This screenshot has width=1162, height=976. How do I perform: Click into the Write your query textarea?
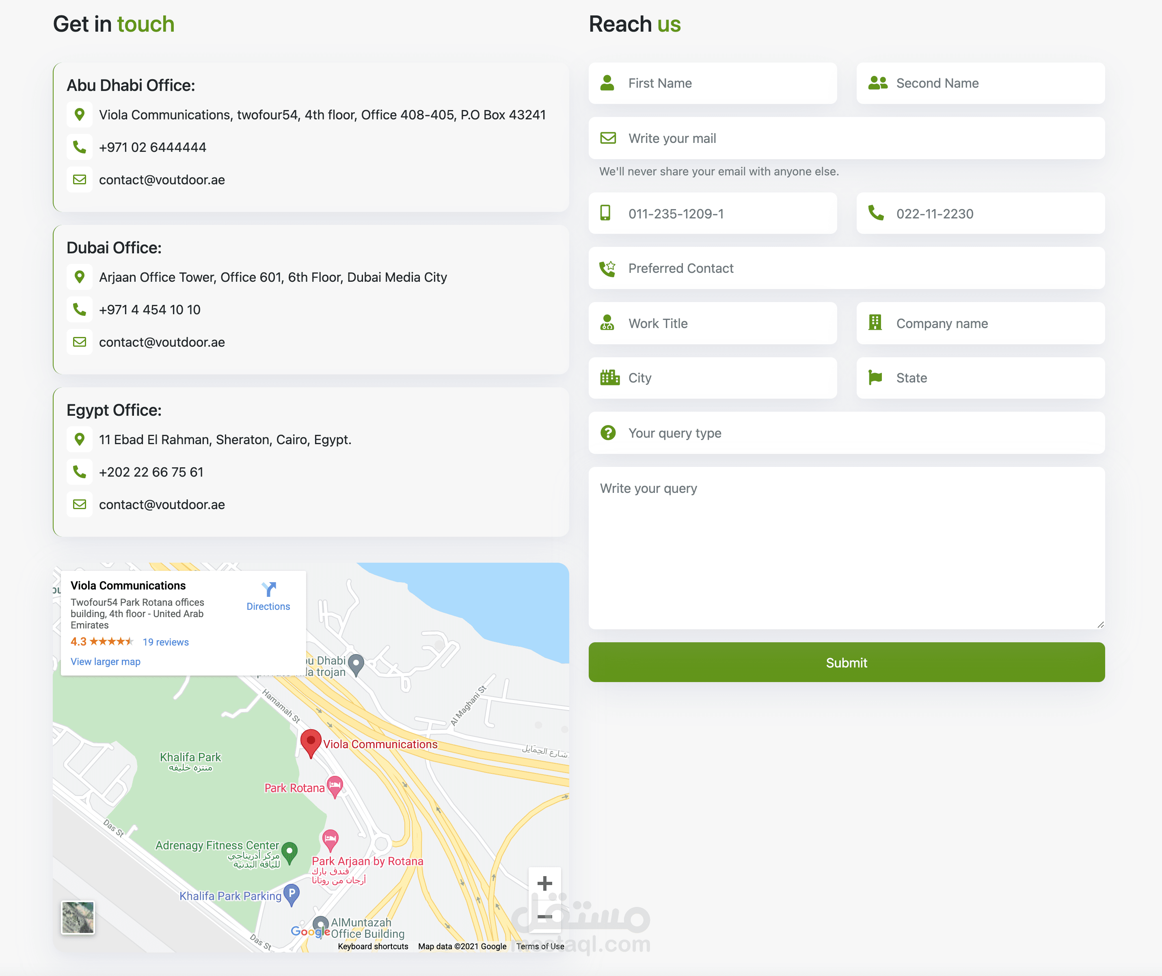[x=847, y=548]
